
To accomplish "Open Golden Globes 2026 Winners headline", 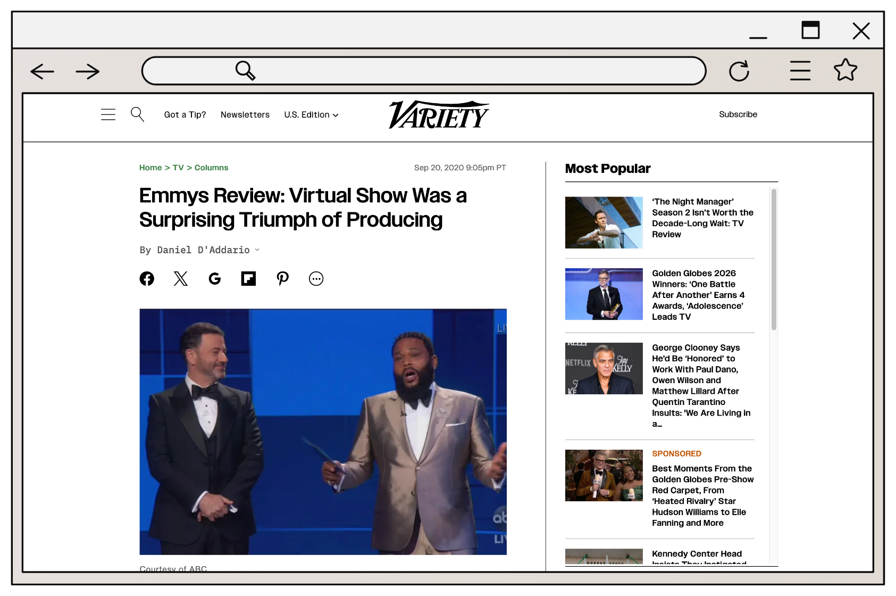I will coord(699,295).
